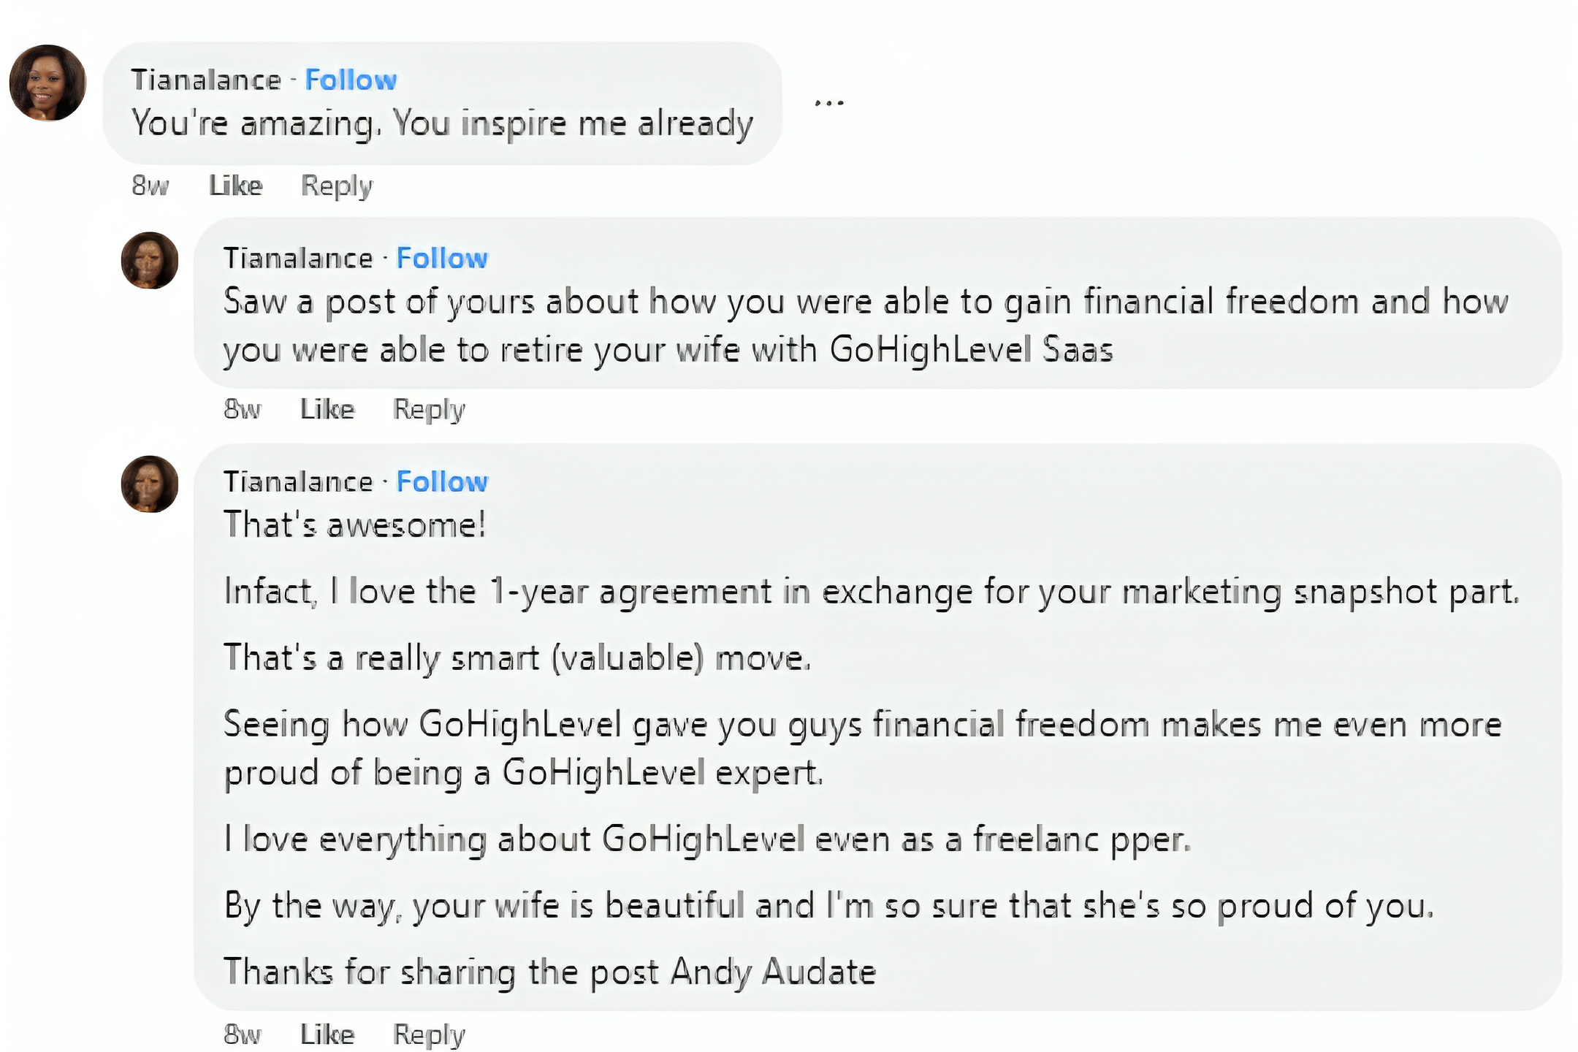Open the Tianalance name on the 'That's awesome' comment
The image size is (1578, 1052).
(298, 481)
